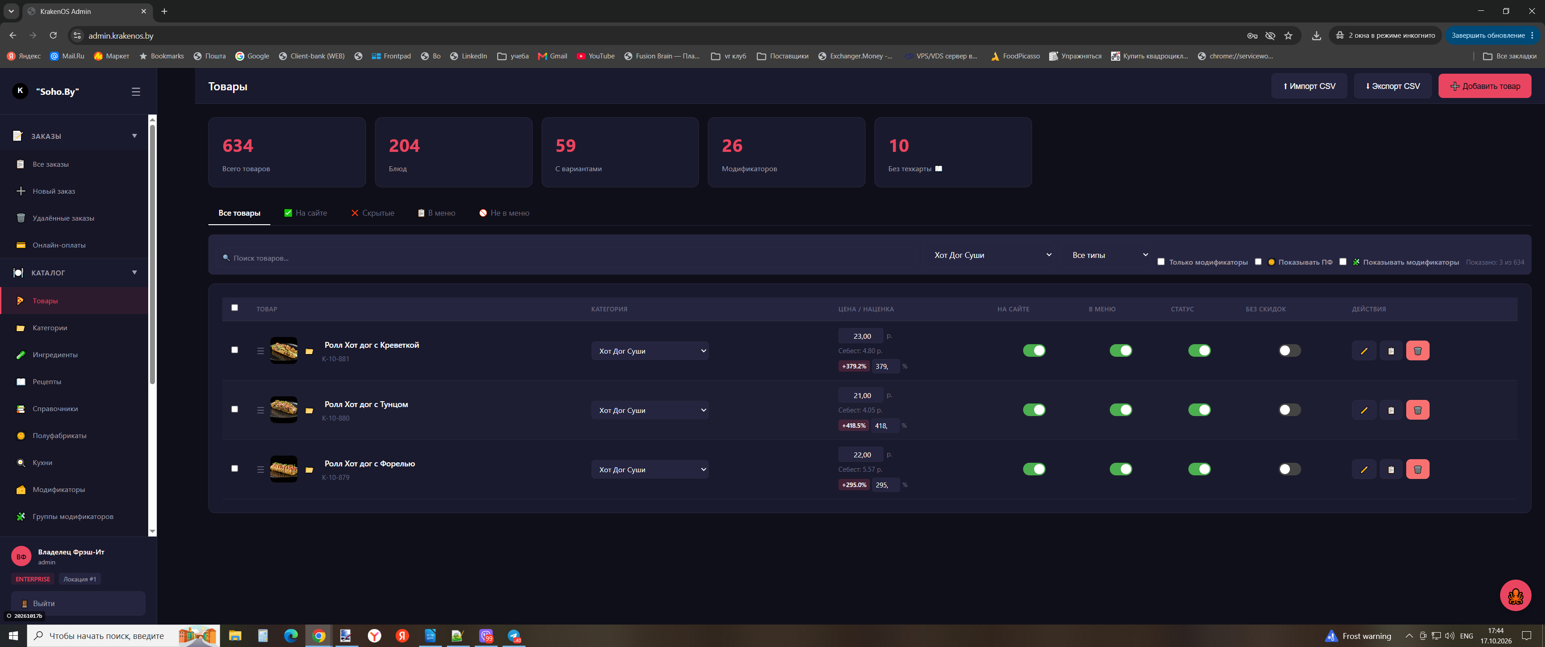Collapse the КАТАЛОГ sidebar section
This screenshot has width=1545, height=647.
(75, 273)
